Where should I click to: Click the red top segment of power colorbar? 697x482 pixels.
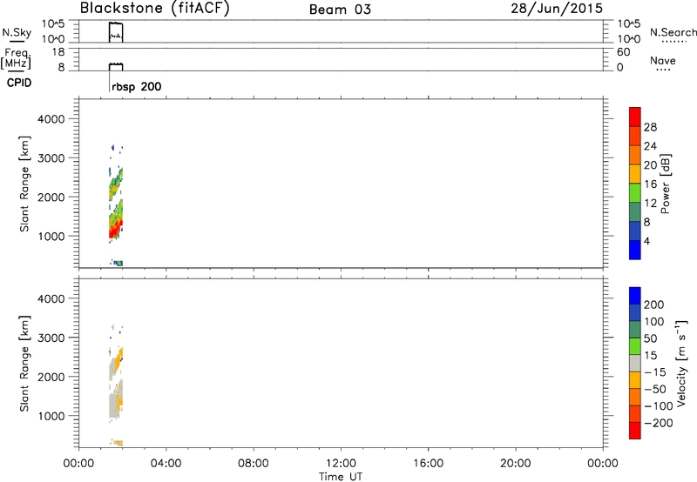(635, 116)
